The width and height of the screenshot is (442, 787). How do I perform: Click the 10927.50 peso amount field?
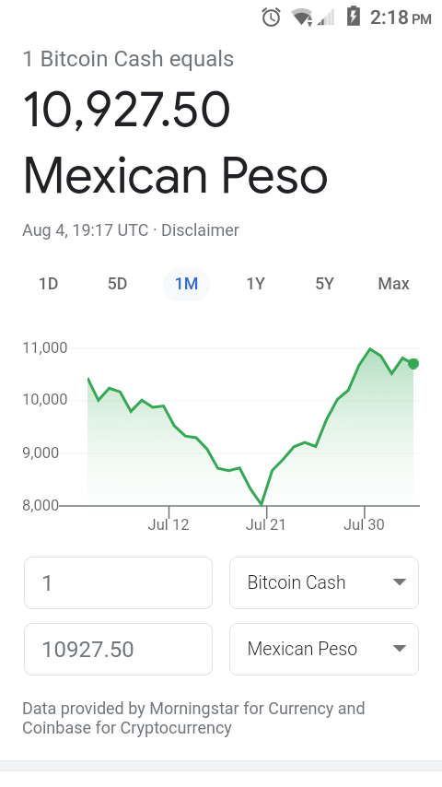pos(119,649)
